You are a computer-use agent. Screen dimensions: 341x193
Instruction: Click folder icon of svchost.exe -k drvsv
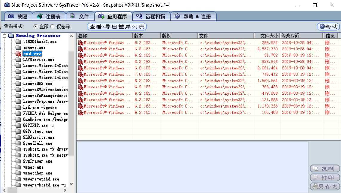[x=19, y=149]
